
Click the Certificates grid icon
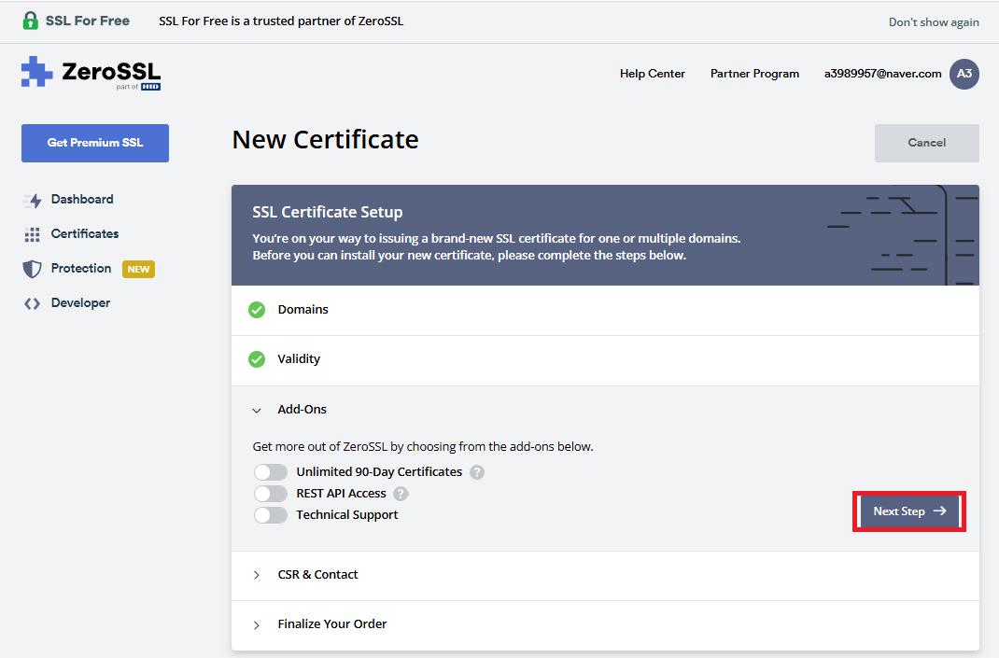pyautogui.click(x=32, y=234)
